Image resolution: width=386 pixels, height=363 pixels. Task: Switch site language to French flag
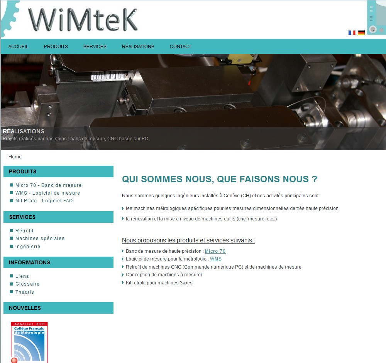(352, 33)
